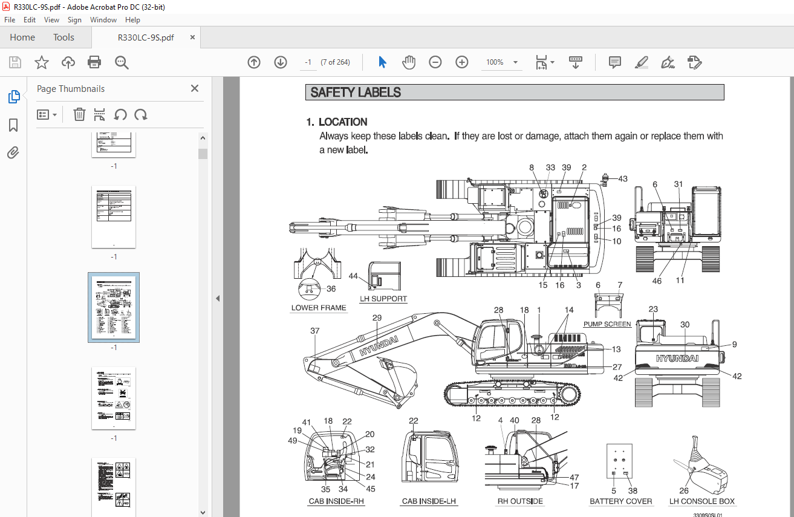
Task: Click the '1. LOCATION' heading
Action: 337,122
